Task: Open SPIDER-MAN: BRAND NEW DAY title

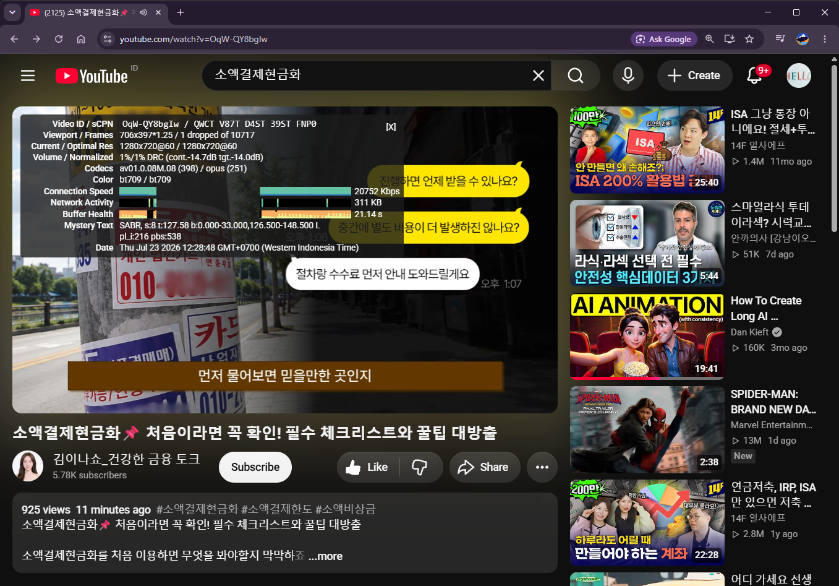Action: 773,402
